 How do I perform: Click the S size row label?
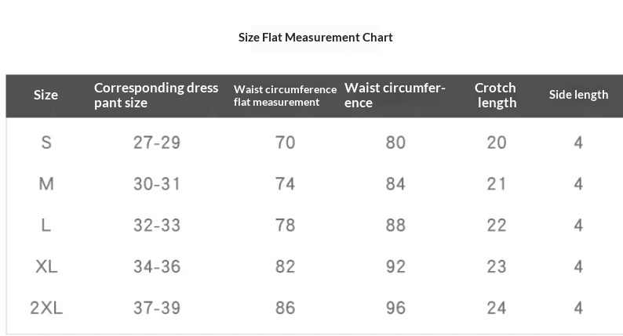point(46,143)
